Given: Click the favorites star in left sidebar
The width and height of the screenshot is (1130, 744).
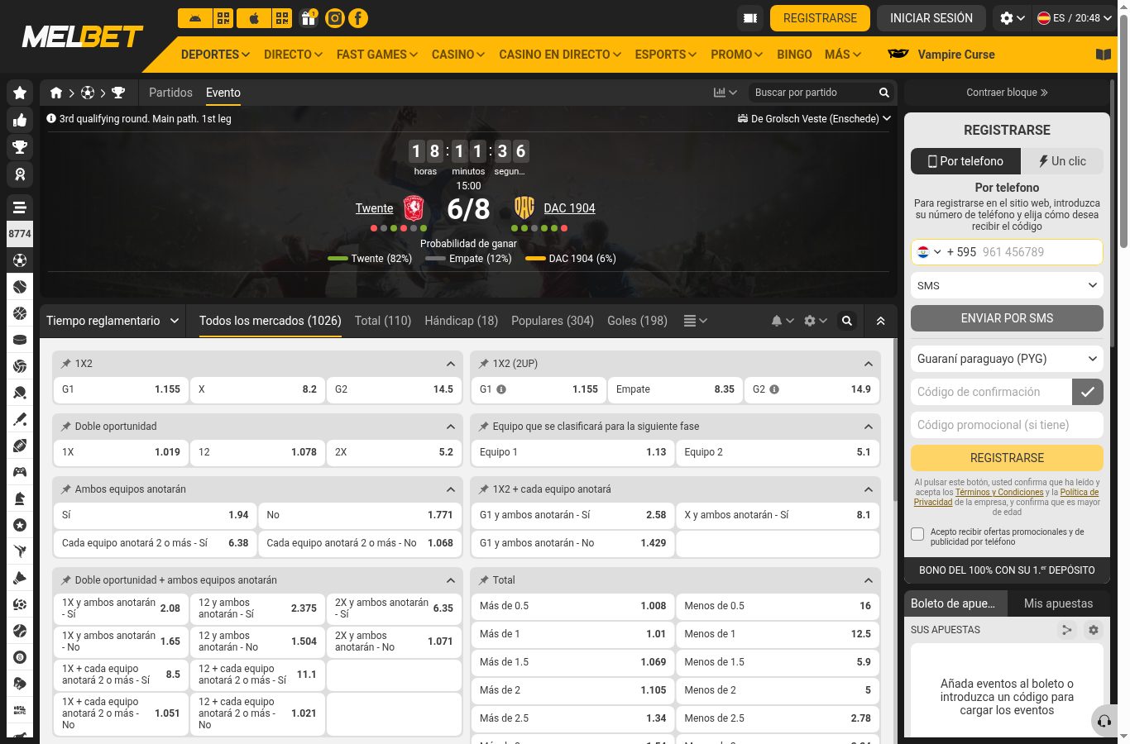Looking at the screenshot, I should (x=20, y=93).
